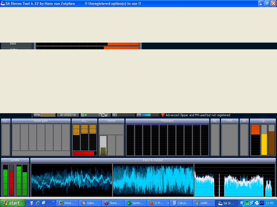
Task: Launch Internet Explorer from Quick Launch
Action: pyautogui.click(x=38, y=203)
